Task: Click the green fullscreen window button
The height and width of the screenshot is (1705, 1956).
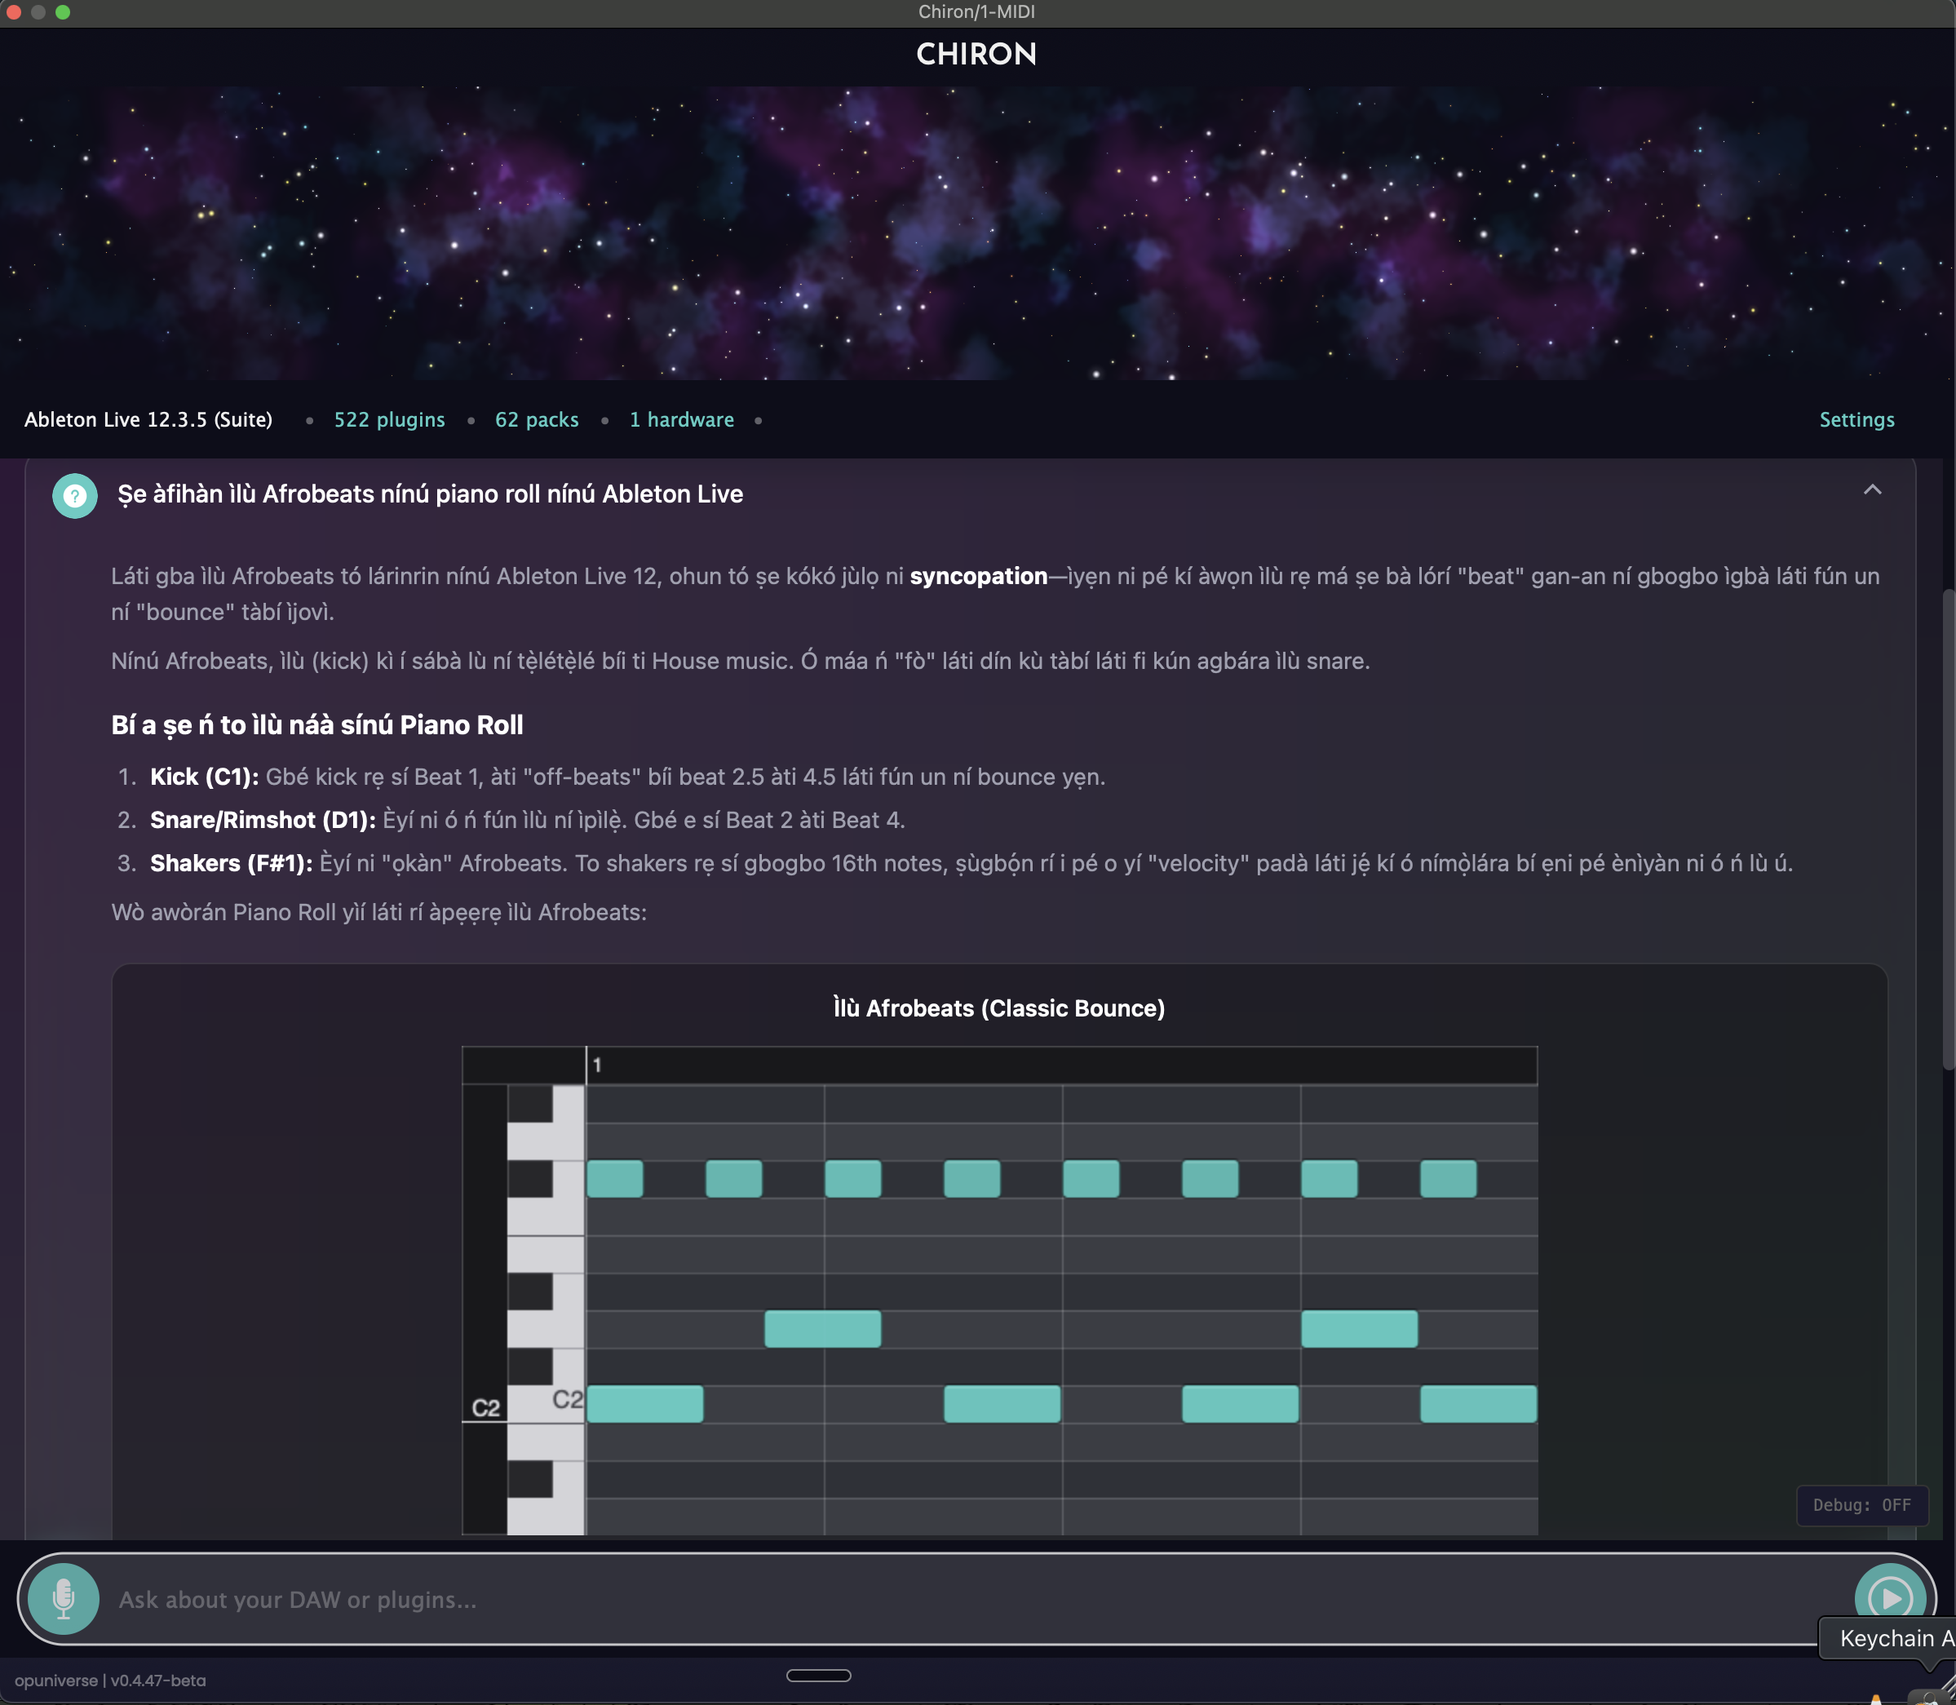Action: [x=63, y=12]
